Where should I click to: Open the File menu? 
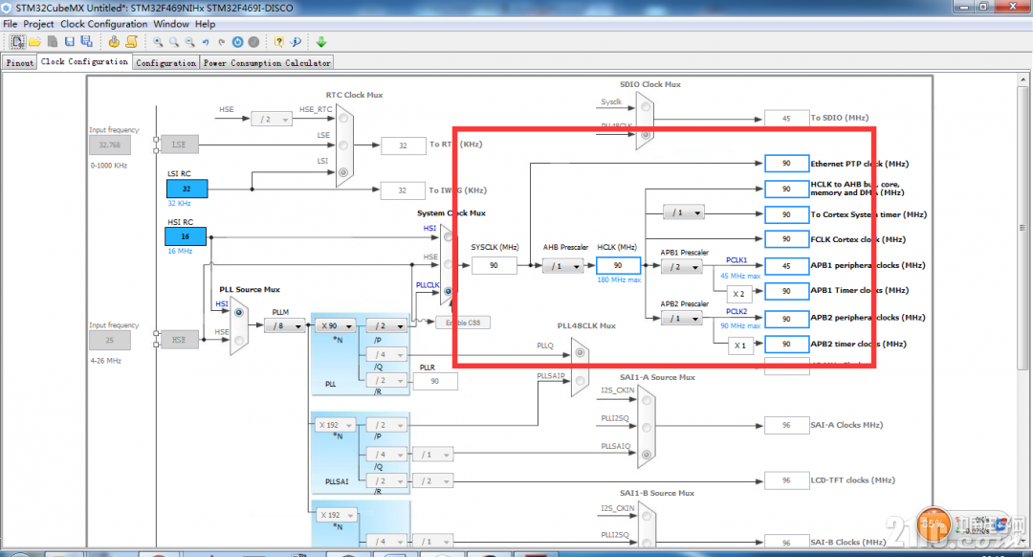click(x=10, y=24)
